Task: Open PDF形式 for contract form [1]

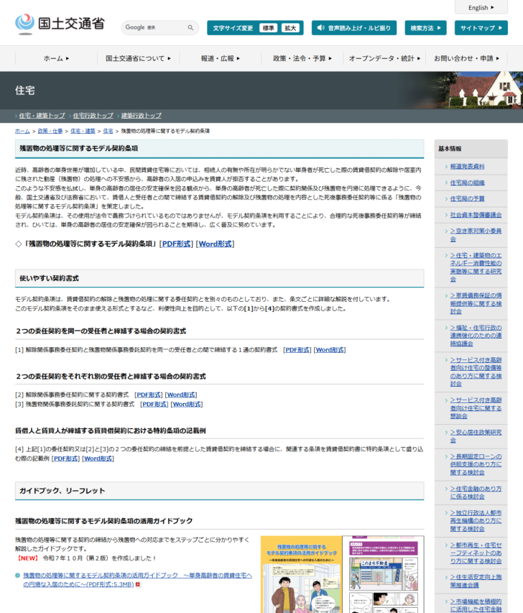Action: [297, 350]
